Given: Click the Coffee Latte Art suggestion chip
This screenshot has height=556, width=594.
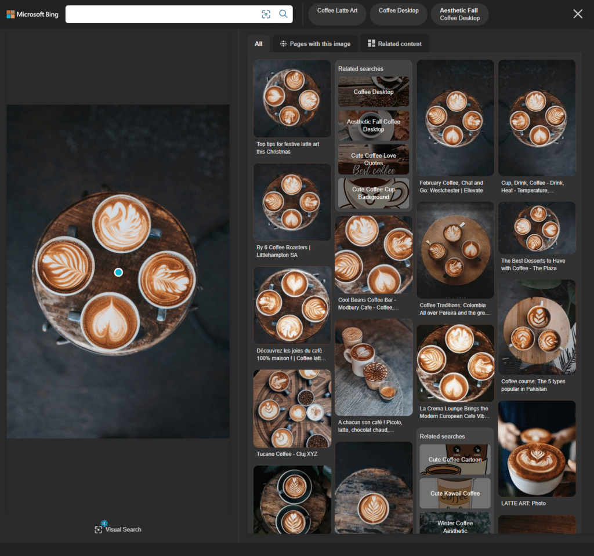Looking at the screenshot, I should 337,14.
